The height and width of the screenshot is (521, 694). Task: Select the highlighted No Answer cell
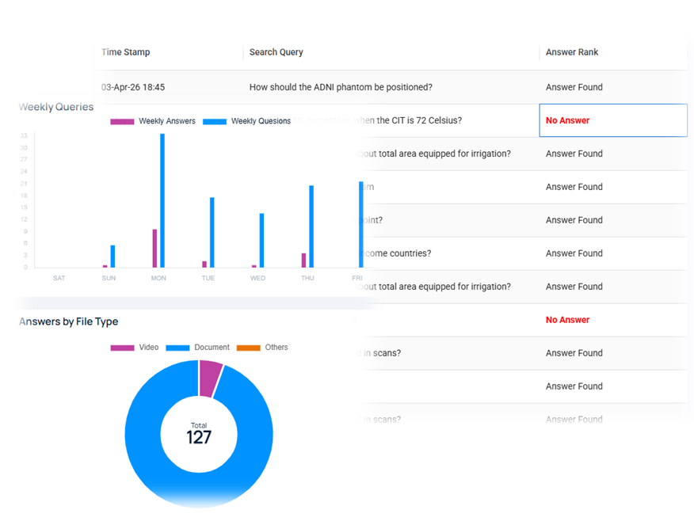pos(612,120)
